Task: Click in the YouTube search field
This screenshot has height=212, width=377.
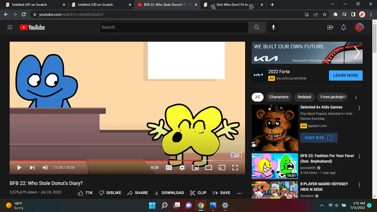Action: pos(174,27)
